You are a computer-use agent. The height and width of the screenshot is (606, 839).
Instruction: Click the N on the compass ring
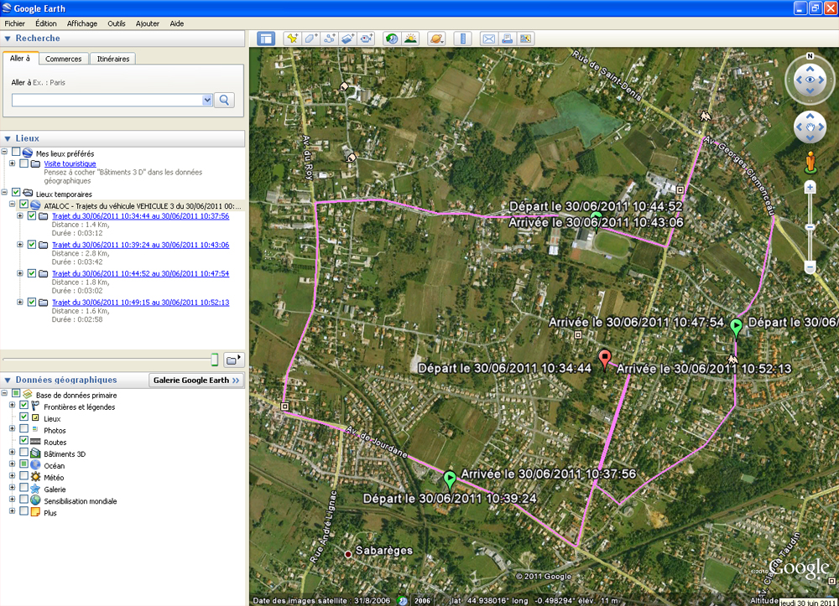(x=810, y=56)
